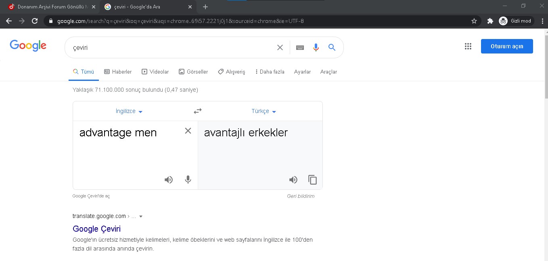Start voice input in translate box
This screenshot has height=261, width=548.
coord(188,180)
